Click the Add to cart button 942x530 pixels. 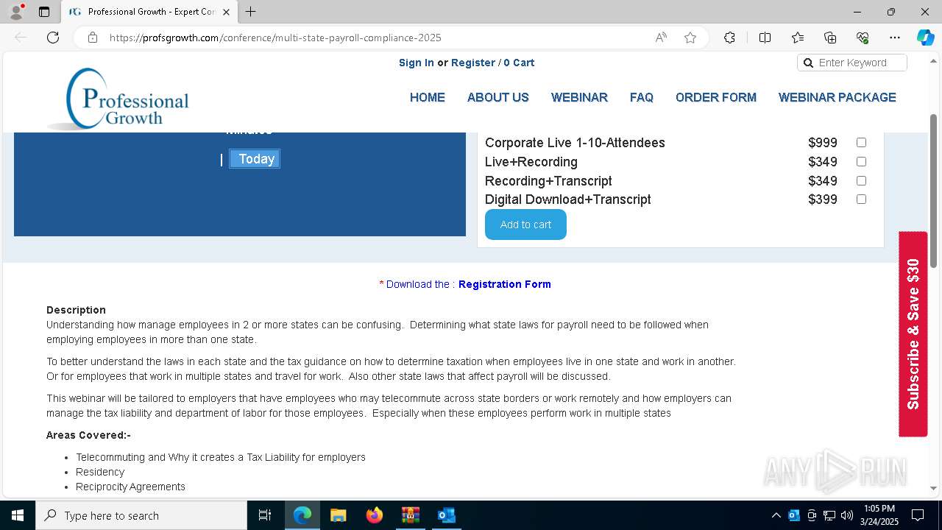[525, 225]
